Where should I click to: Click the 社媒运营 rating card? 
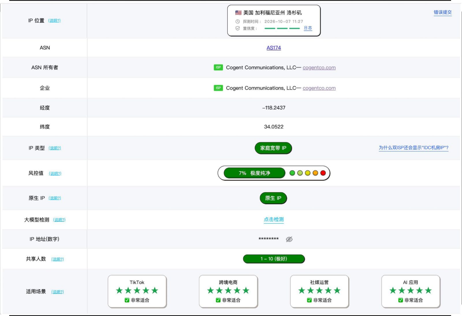pyautogui.click(x=319, y=291)
